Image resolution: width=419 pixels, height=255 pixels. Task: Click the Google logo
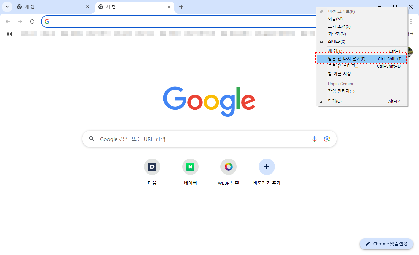pyautogui.click(x=209, y=101)
